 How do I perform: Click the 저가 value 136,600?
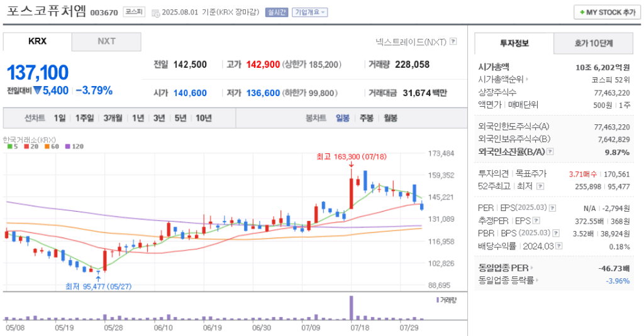[x=263, y=93]
